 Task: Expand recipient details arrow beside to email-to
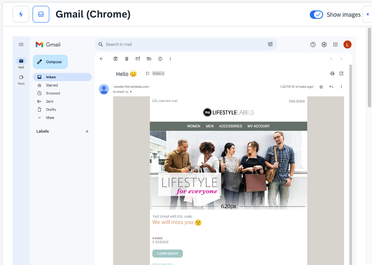(131, 92)
